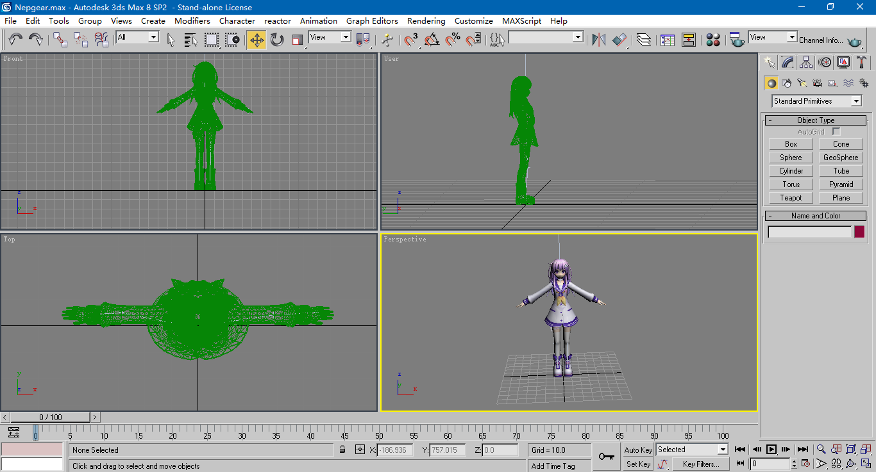
Task: Expand the selection filter All dropdown
Action: click(x=153, y=37)
